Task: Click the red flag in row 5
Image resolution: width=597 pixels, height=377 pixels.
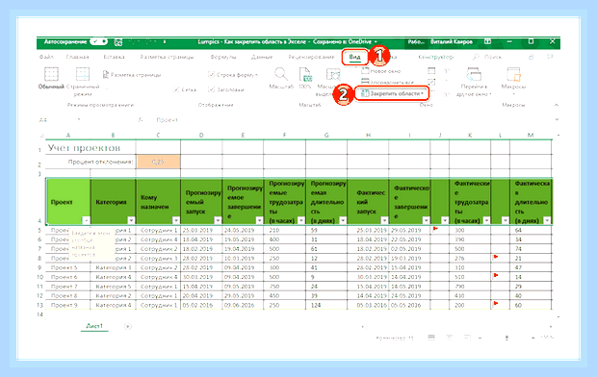Action: click(435, 229)
